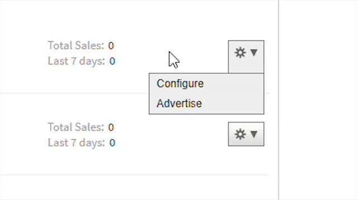This screenshot has height=200, width=357.
Task: Click the lower Total Sales label
Action: (76, 127)
